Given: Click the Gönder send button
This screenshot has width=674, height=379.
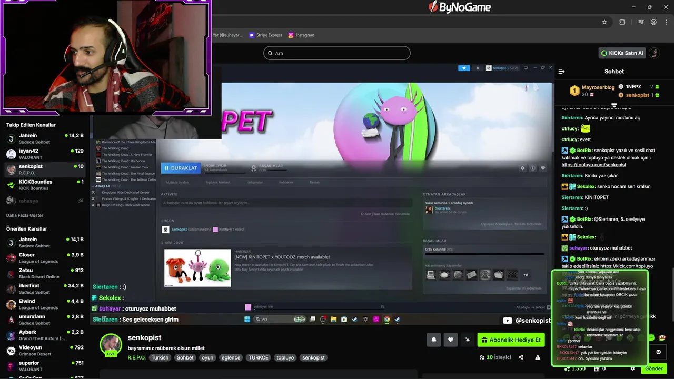Looking at the screenshot, I should (653, 368).
